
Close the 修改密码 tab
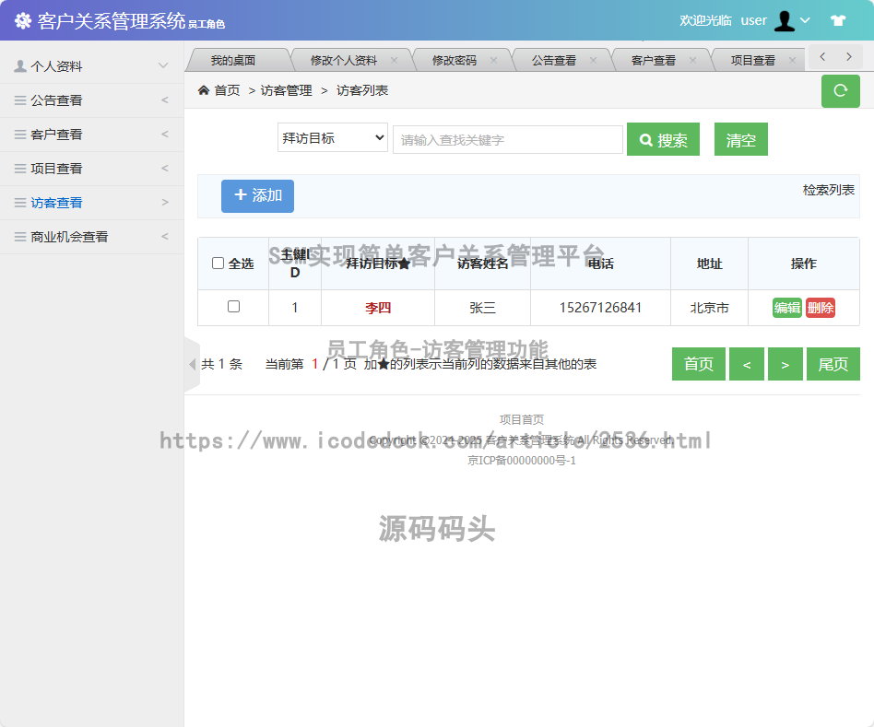pyautogui.click(x=493, y=60)
